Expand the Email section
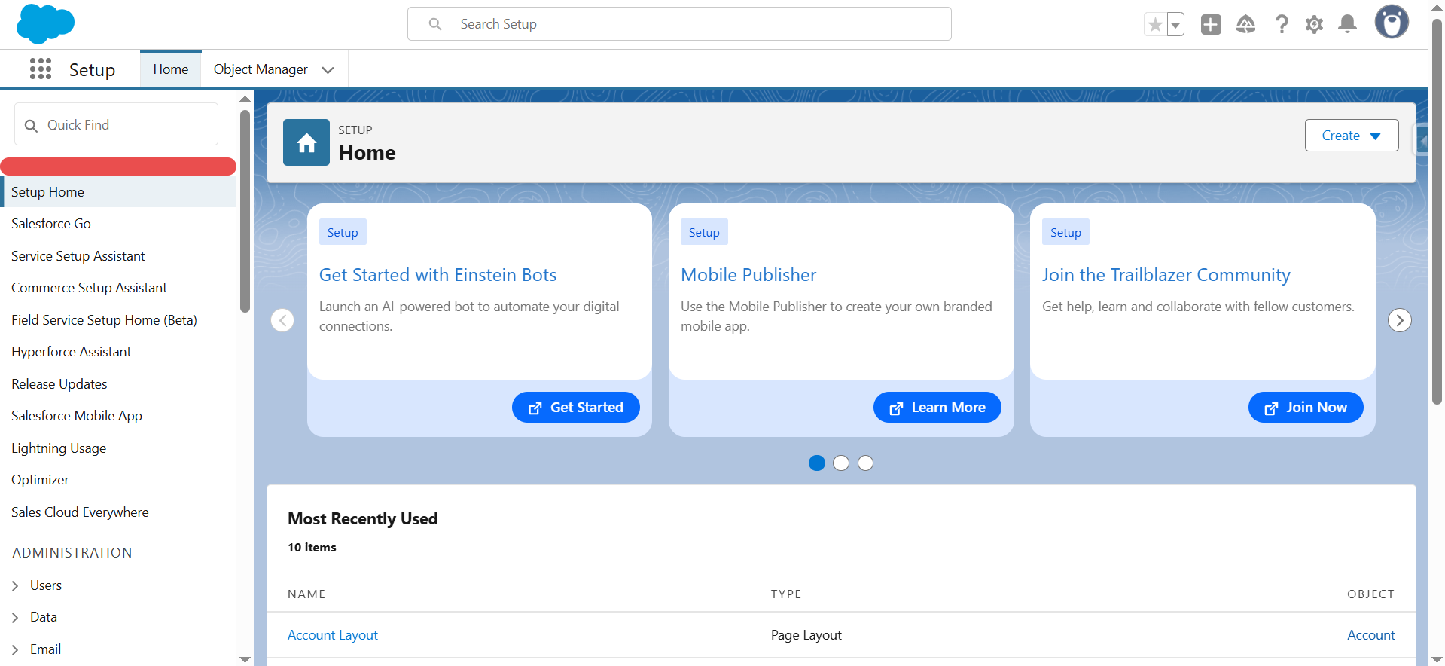 tap(15, 649)
